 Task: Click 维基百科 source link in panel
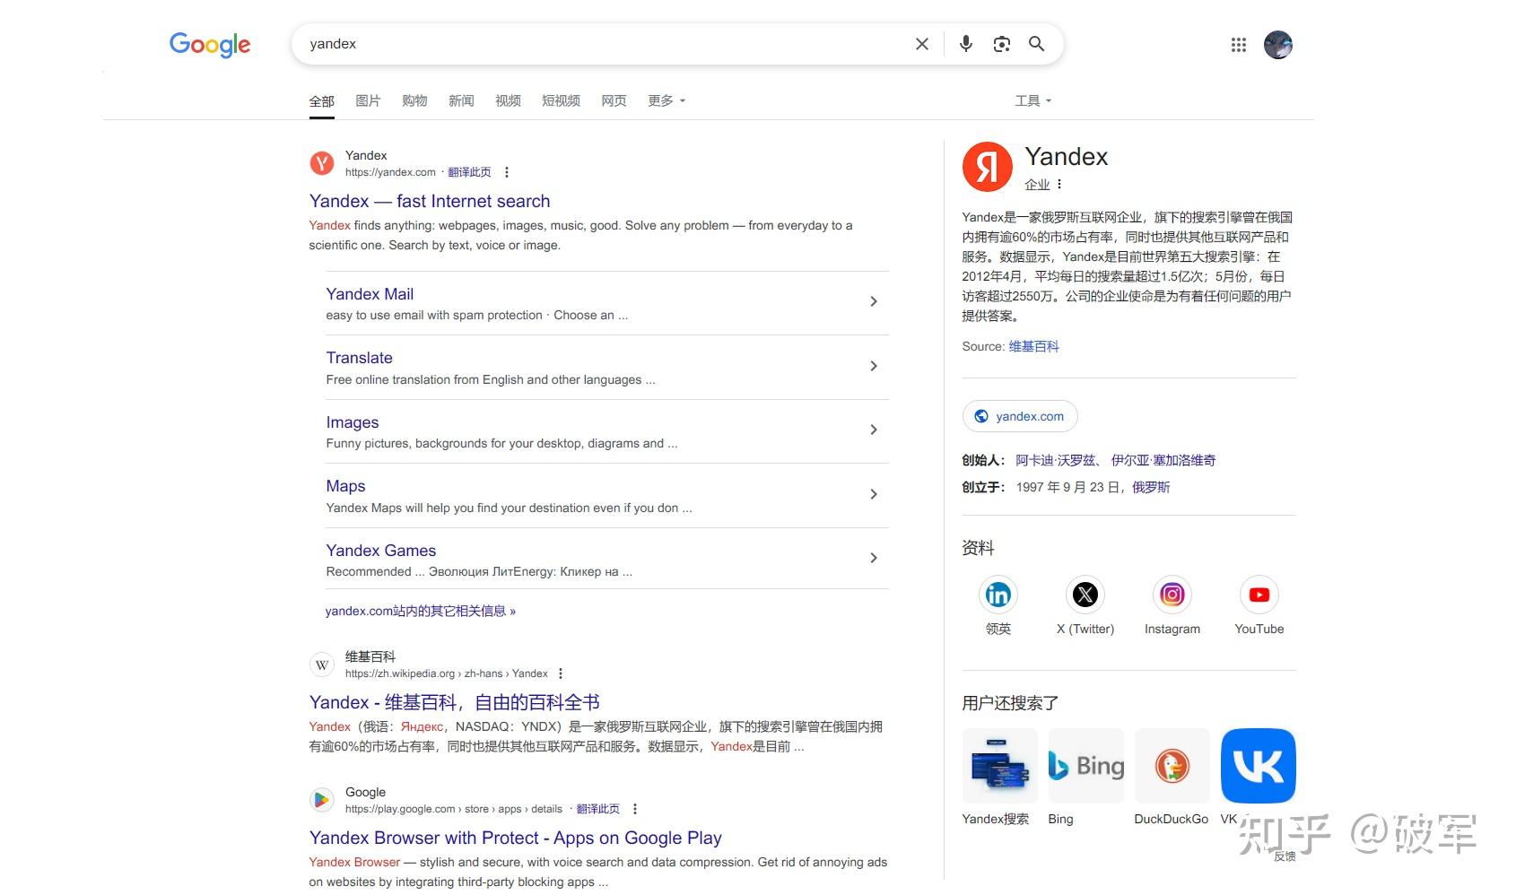[1033, 346]
